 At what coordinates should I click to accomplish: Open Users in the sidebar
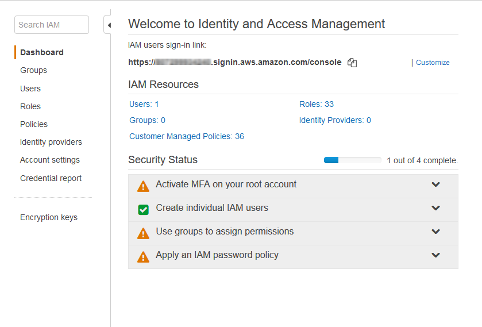30,89
